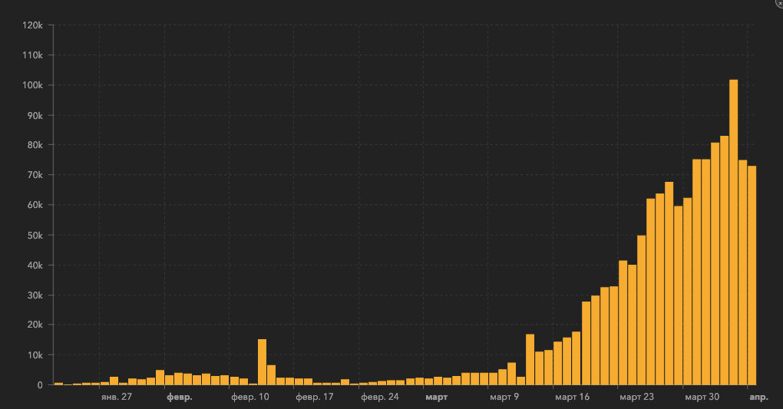Click the bold 'март' month label
The height and width of the screenshot is (409, 783).
pyautogui.click(x=437, y=397)
